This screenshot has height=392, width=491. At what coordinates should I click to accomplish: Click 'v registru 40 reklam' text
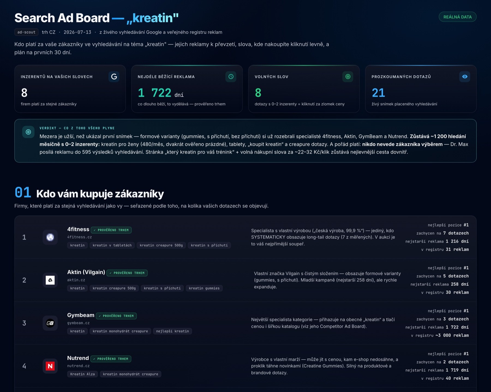[x=445, y=378]
